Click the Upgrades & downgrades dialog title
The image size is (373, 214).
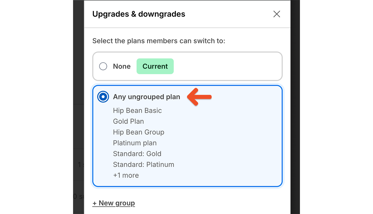pos(139,14)
